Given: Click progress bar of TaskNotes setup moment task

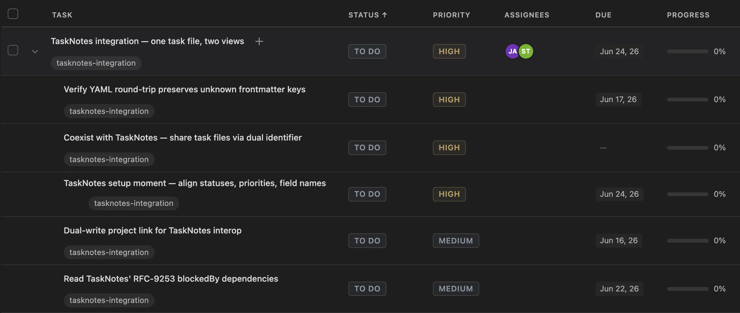Looking at the screenshot, I should [x=687, y=194].
